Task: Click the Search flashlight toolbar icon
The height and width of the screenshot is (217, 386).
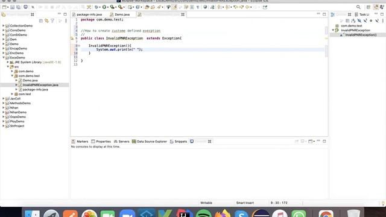Action: coord(159,7)
